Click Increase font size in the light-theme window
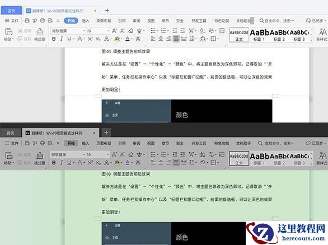Viewport: 328px width, 245px height. point(114,31)
